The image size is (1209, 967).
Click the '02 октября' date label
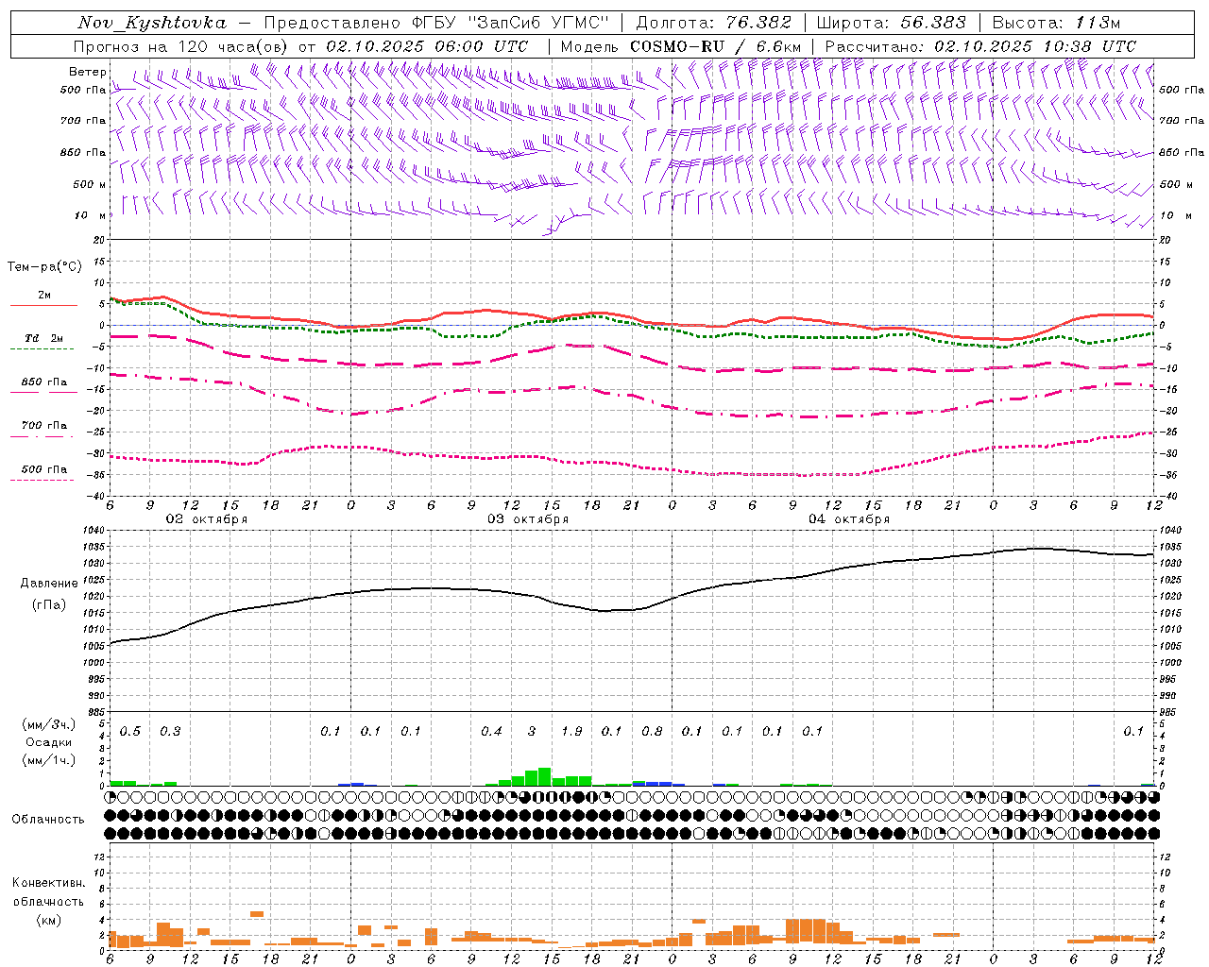coord(207,519)
